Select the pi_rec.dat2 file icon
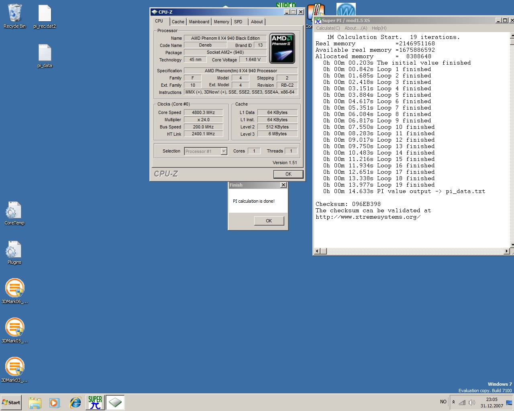 (x=45, y=16)
